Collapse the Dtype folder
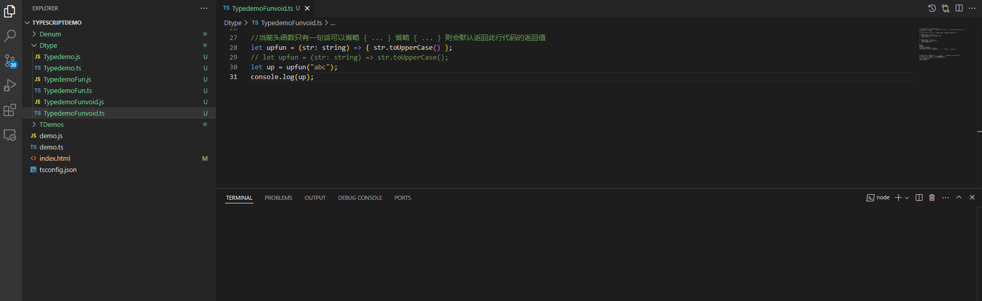This screenshot has height=301, width=982. coord(48,45)
